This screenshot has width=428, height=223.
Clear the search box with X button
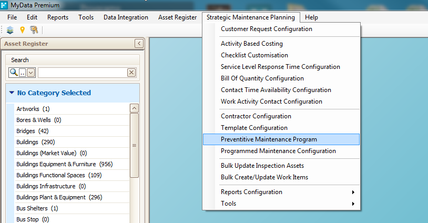[x=131, y=73]
